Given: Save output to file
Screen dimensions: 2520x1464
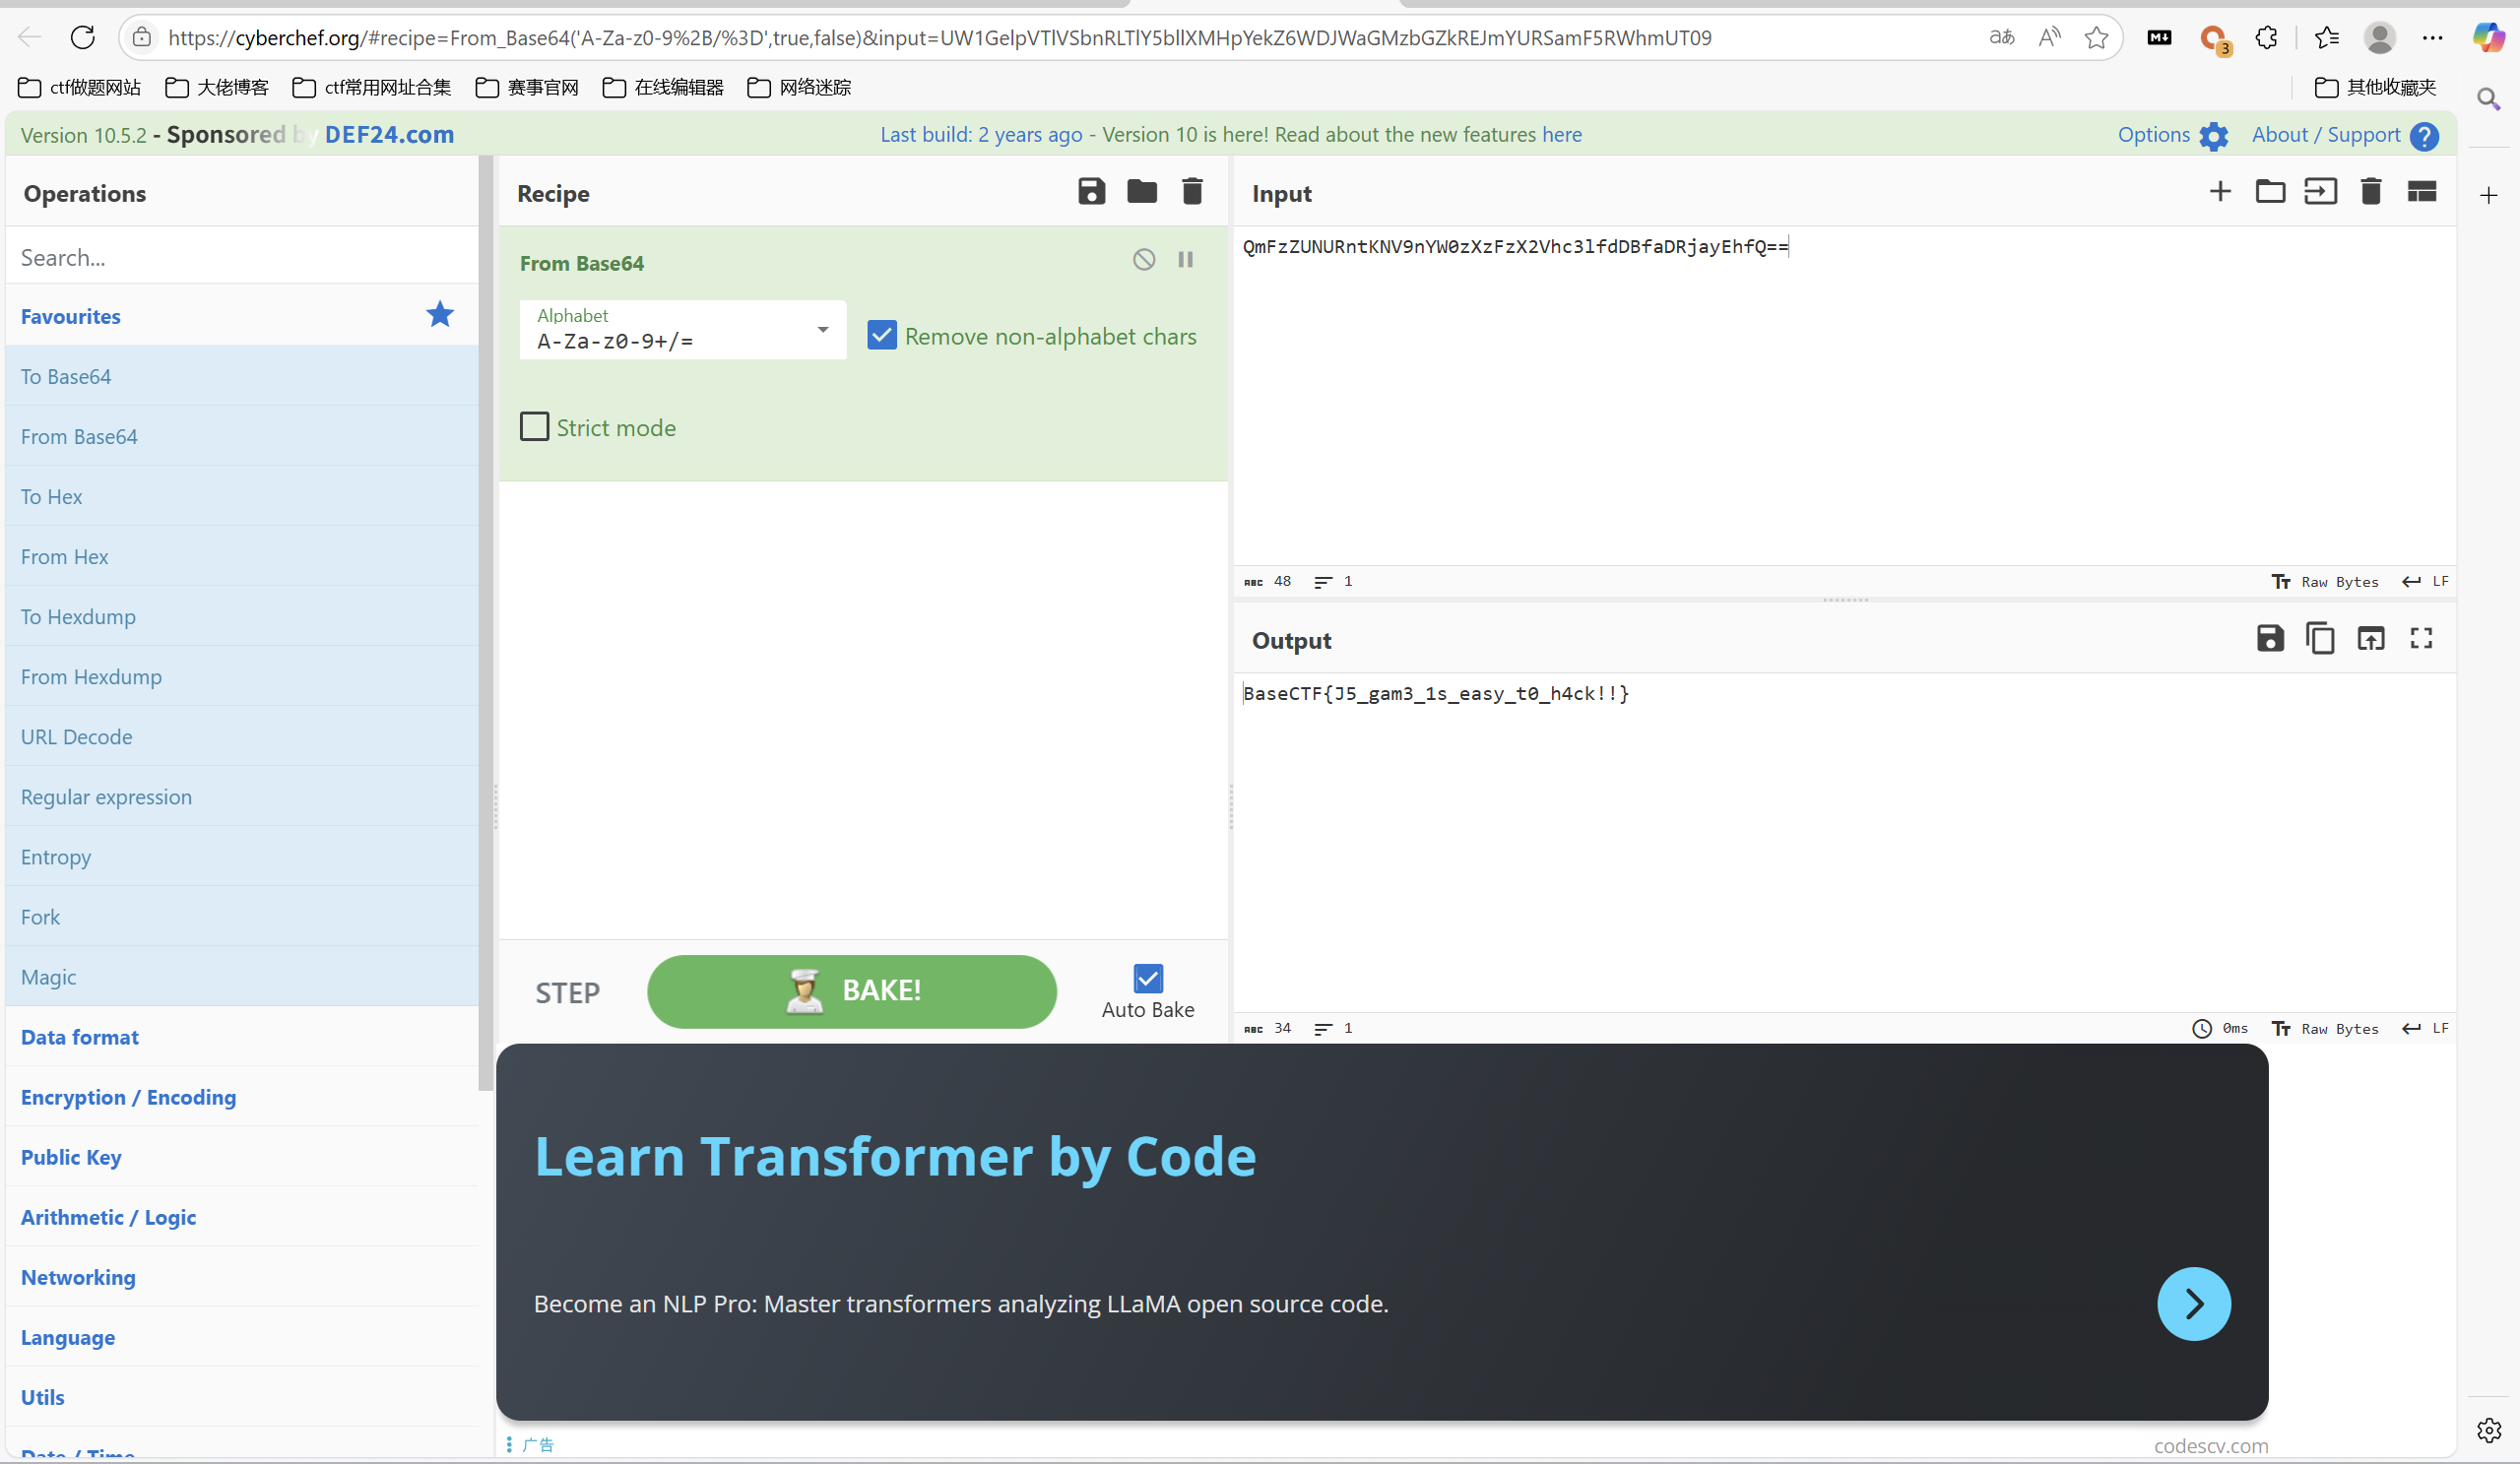Looking at the screenshot, I should pos(2270,638).
